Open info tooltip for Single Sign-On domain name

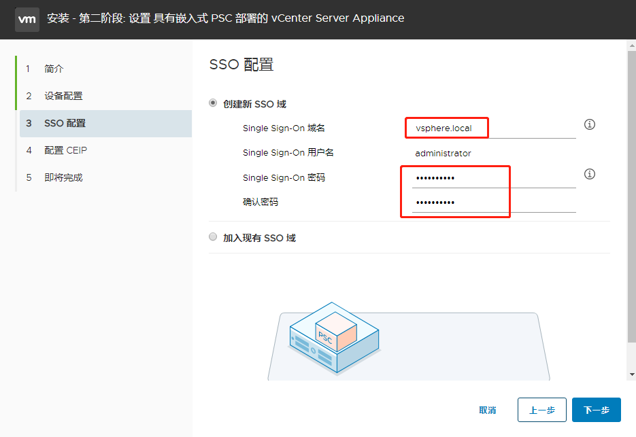pyautogui.click(x=589, y=124)
